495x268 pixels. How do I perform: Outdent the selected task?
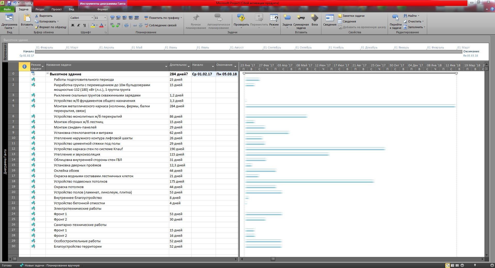pyautogui.click(x=112, y=25)
